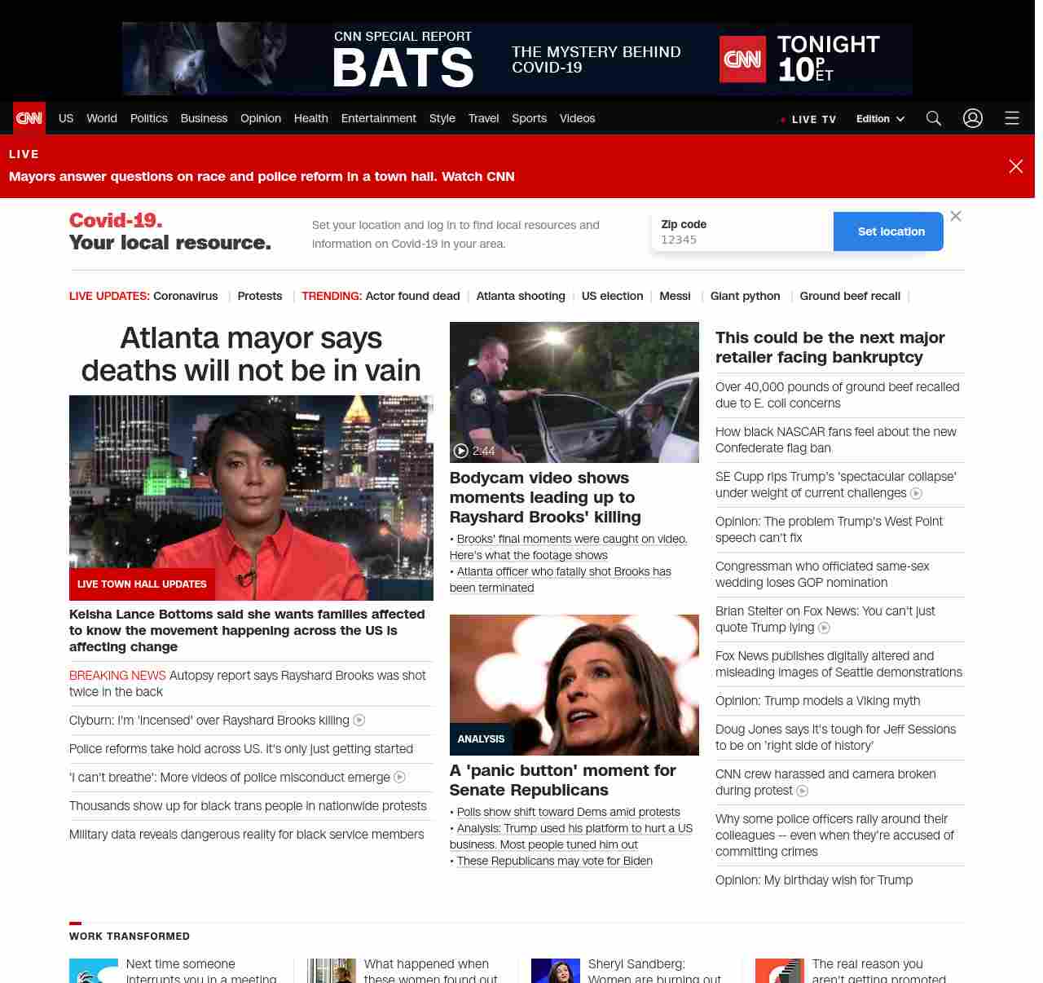1043x983 pixels.
Task: Expand the Edition dropdown
Action: coord(880,119)
